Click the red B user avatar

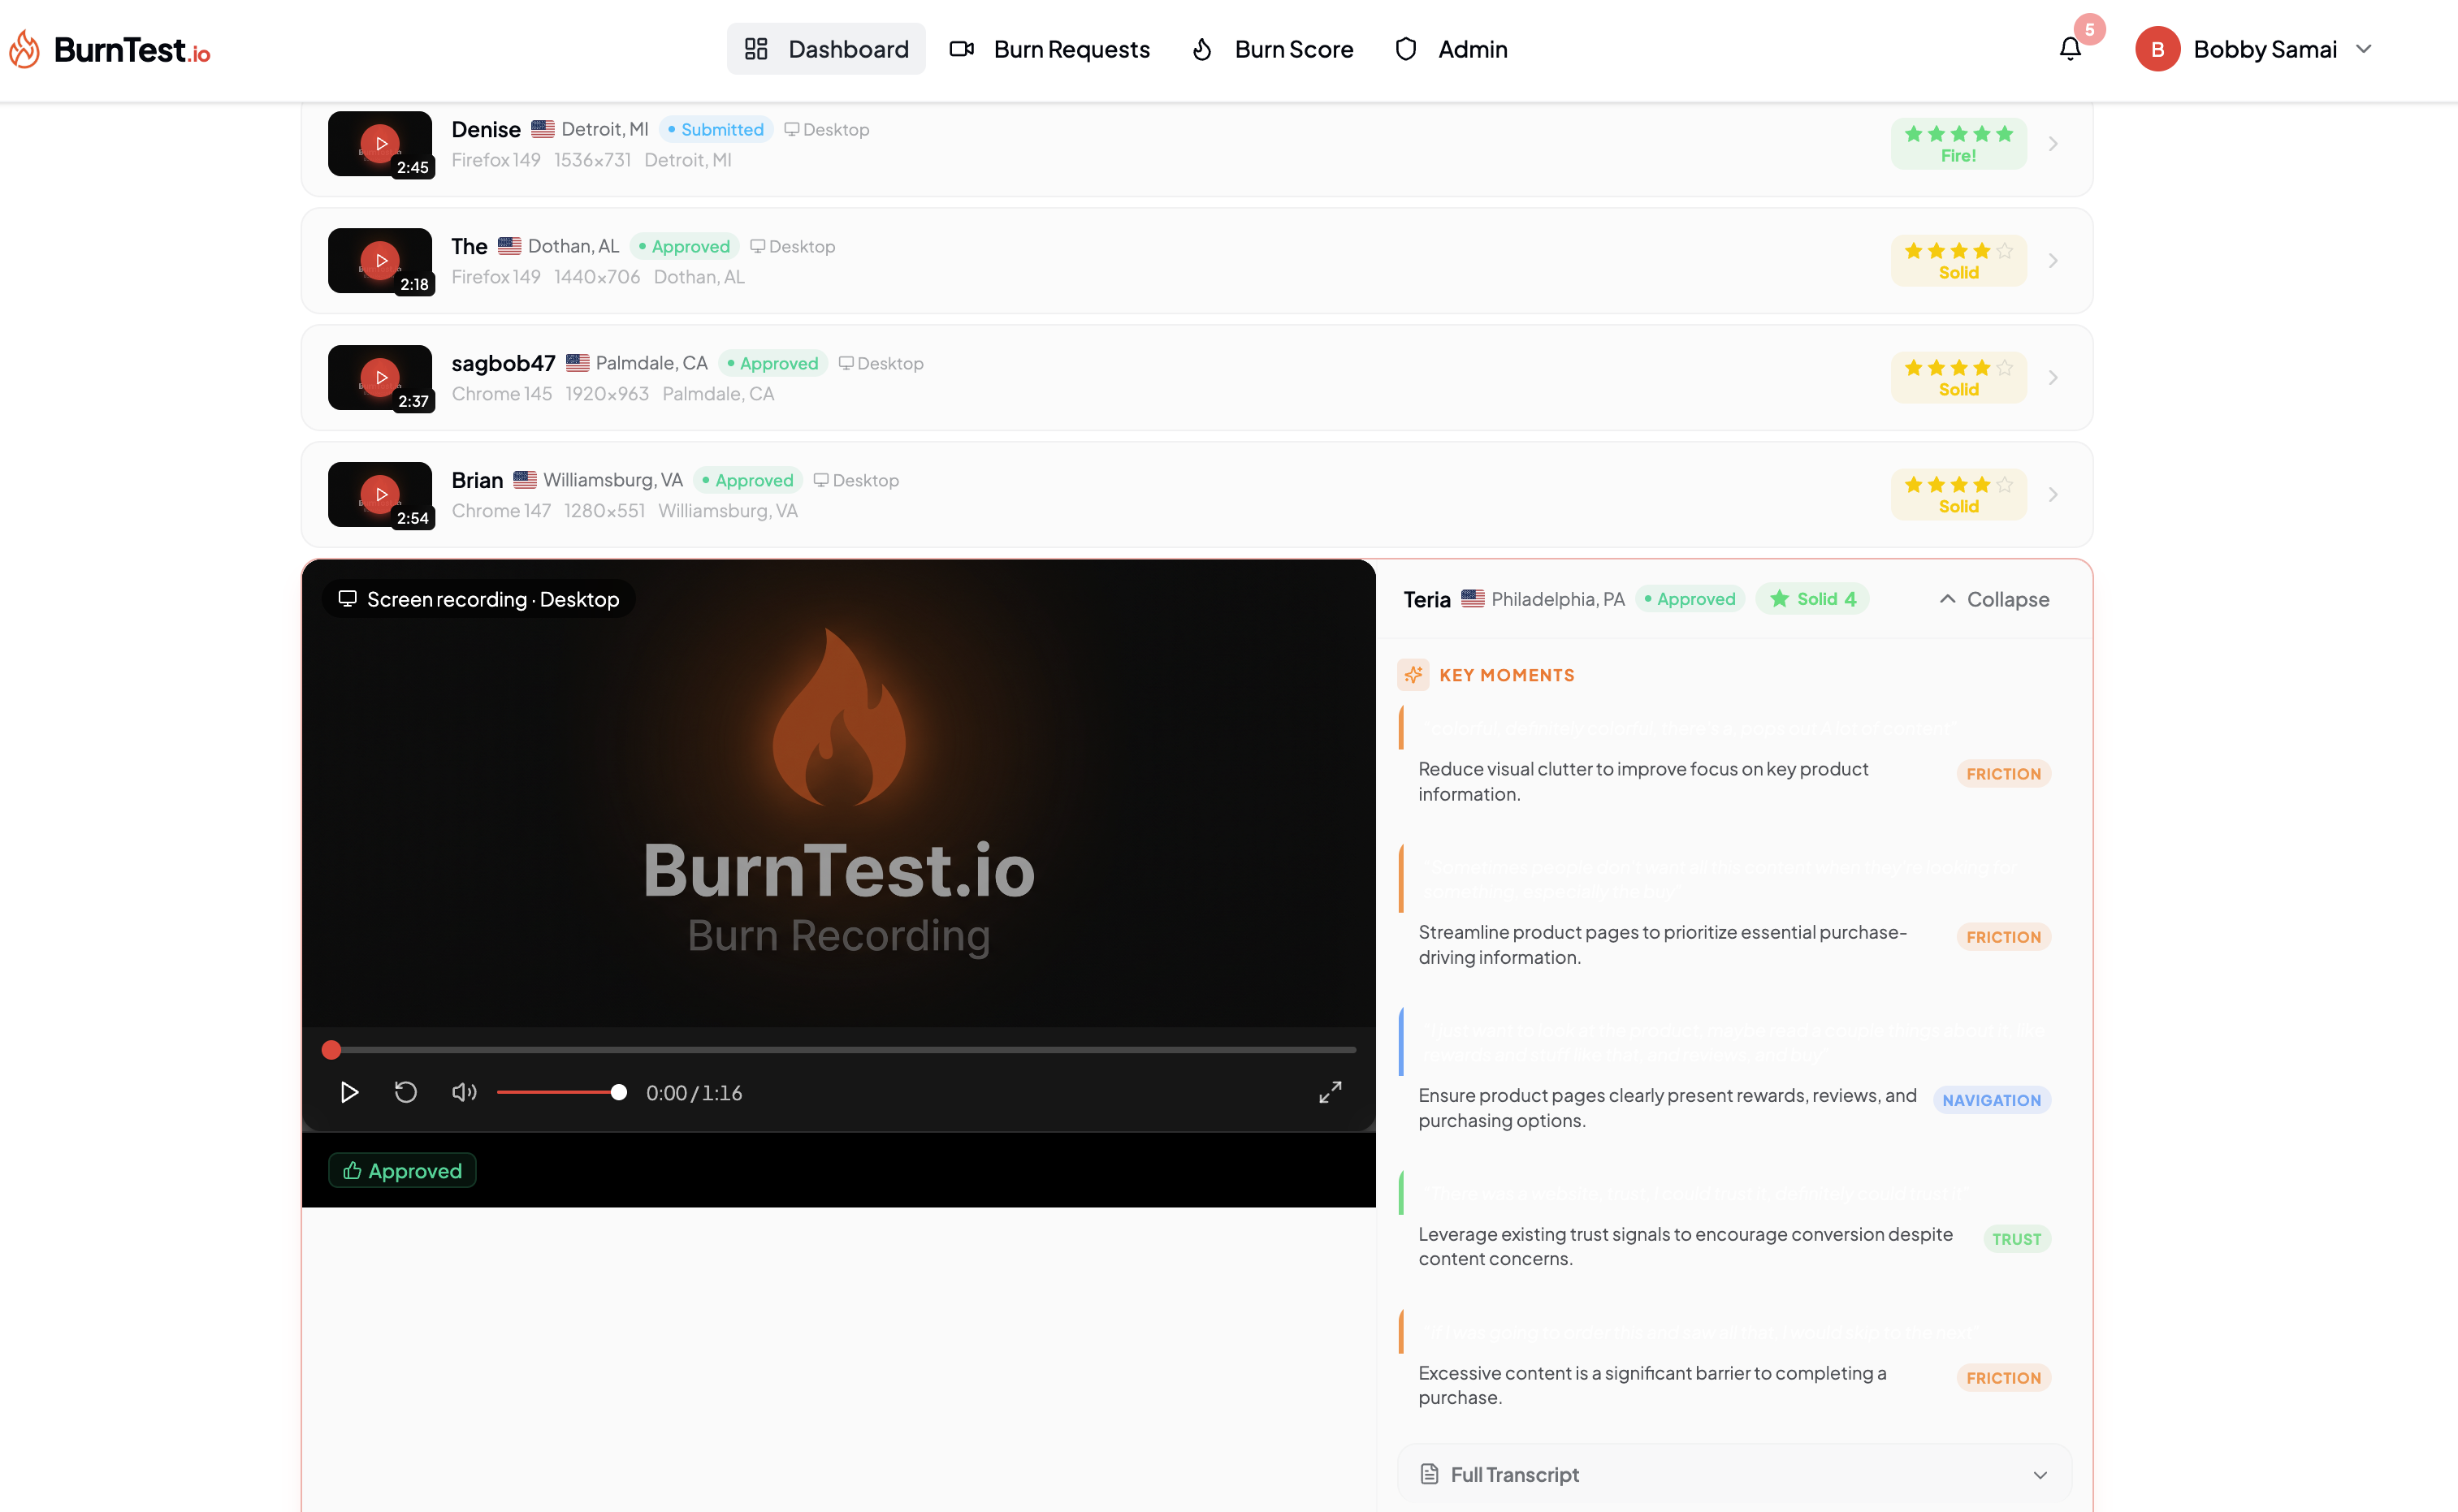2157,49
